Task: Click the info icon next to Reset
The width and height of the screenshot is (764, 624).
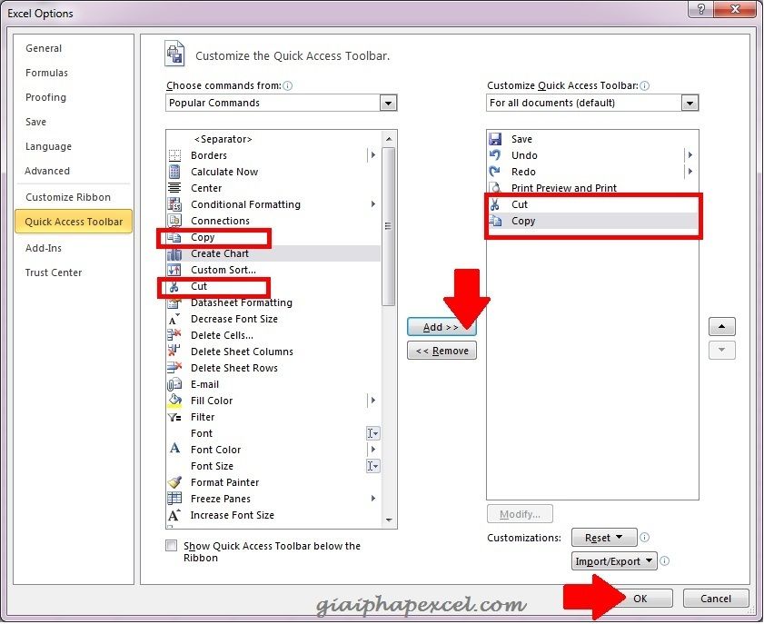Action: click(x=644, y=538)
